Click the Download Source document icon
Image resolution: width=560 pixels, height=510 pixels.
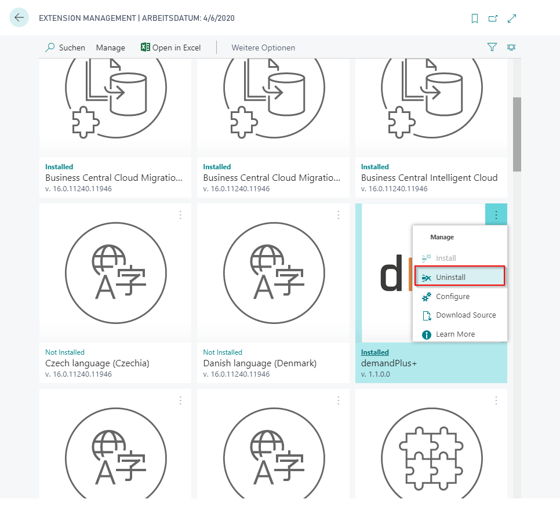click(427, 316)
